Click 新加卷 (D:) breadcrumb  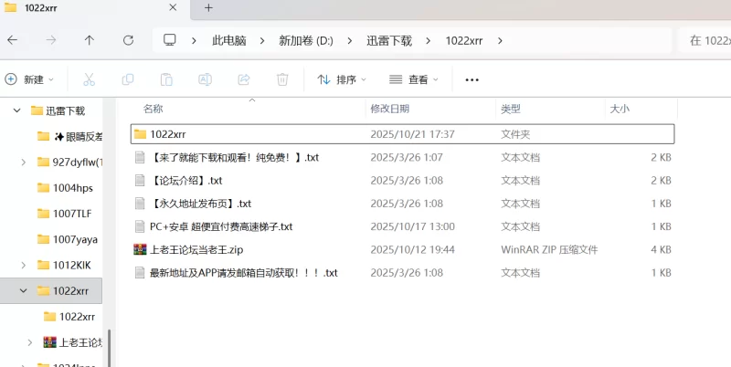pyautogui.click(x=306, y=40)
